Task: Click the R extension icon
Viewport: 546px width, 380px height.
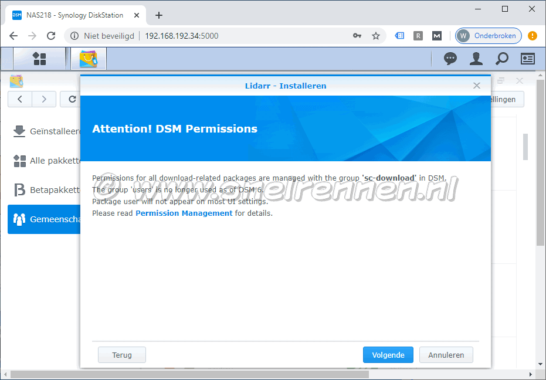Action: pyautogui.click(x=418, y=36)
